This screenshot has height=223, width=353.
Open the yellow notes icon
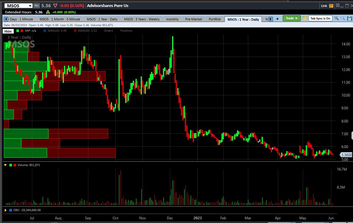pos(305,19)
